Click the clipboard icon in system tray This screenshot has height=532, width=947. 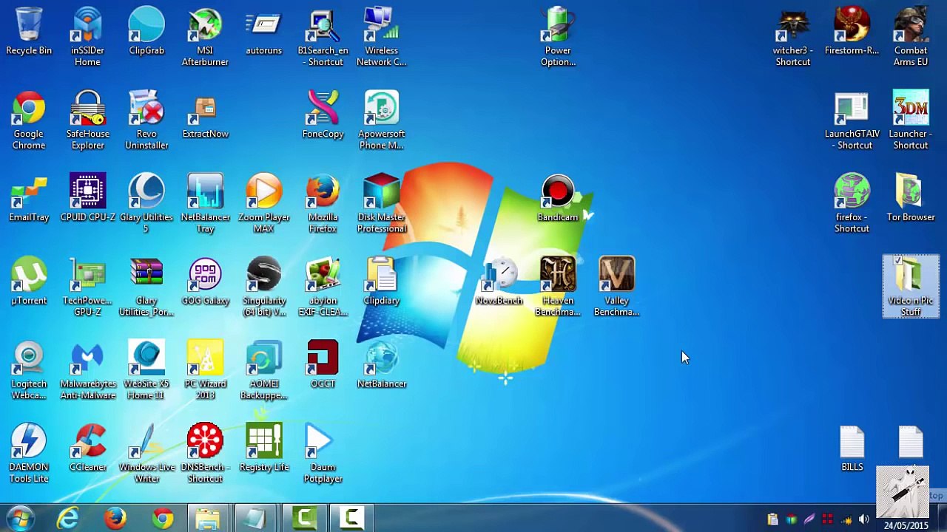(x=772, y=519)
